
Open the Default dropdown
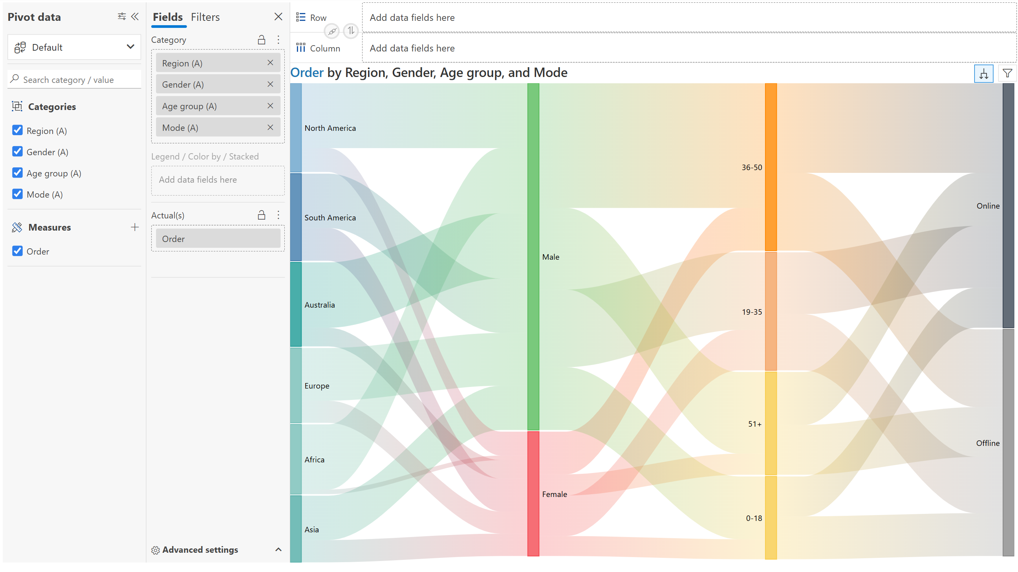[x=74, y=47]
